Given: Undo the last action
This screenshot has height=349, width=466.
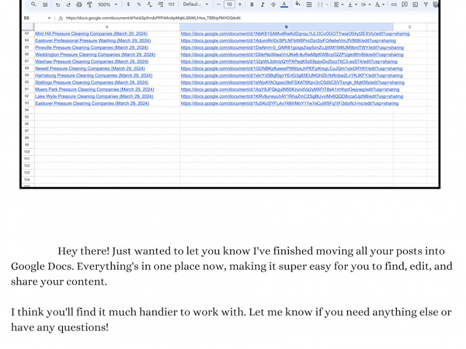Looking at the screenshot, I should tap(58, 5).
